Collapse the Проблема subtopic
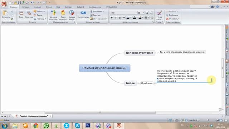Screen dimensions: 229x129 tap(155, 83)
